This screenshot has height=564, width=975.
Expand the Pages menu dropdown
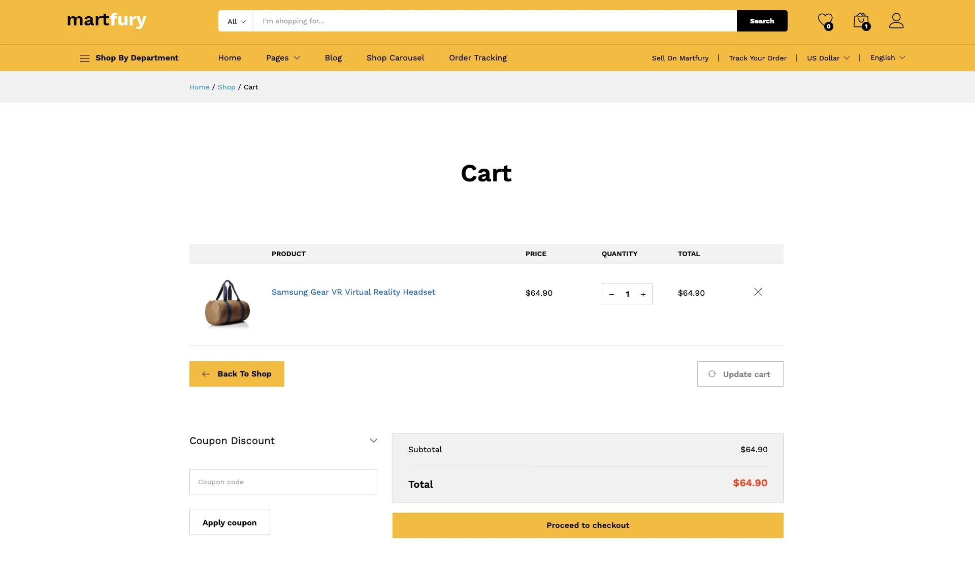283,58
